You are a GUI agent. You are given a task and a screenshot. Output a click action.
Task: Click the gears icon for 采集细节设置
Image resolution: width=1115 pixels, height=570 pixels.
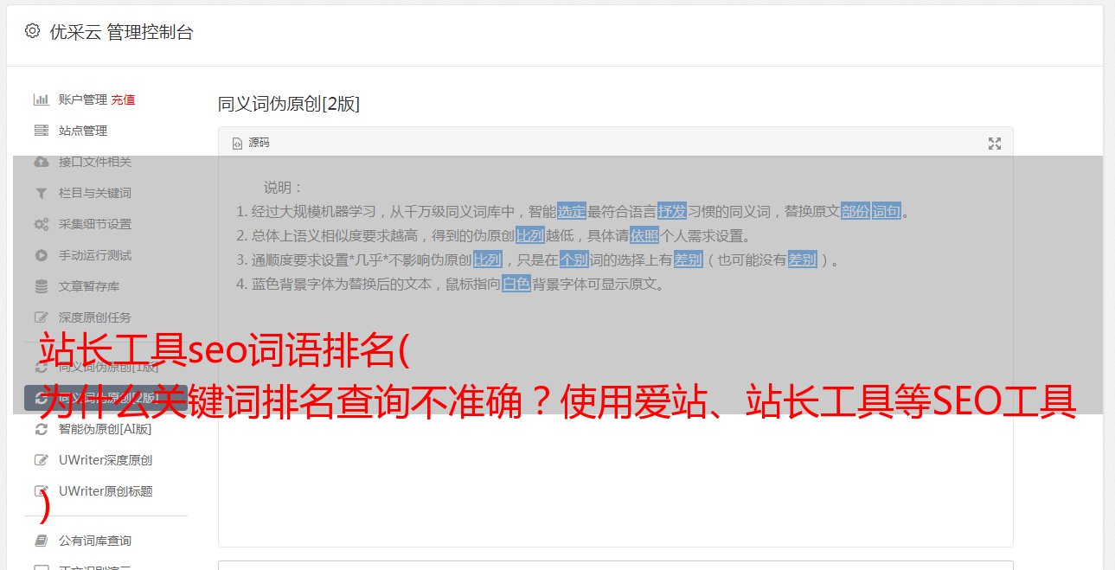pos(41,224)
